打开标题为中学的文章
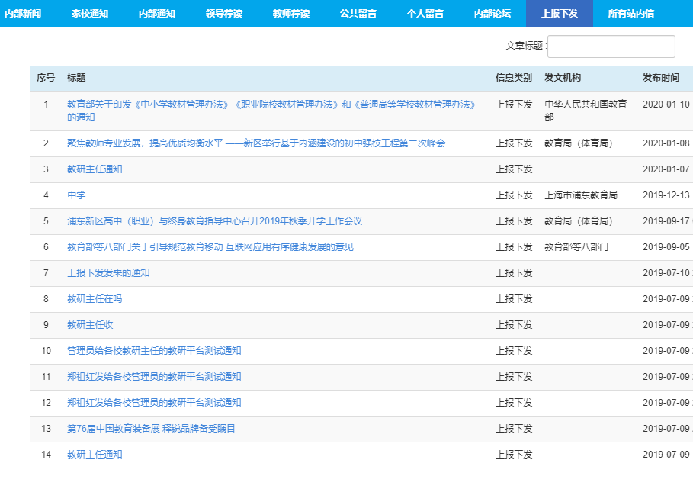 pos(75,195)
